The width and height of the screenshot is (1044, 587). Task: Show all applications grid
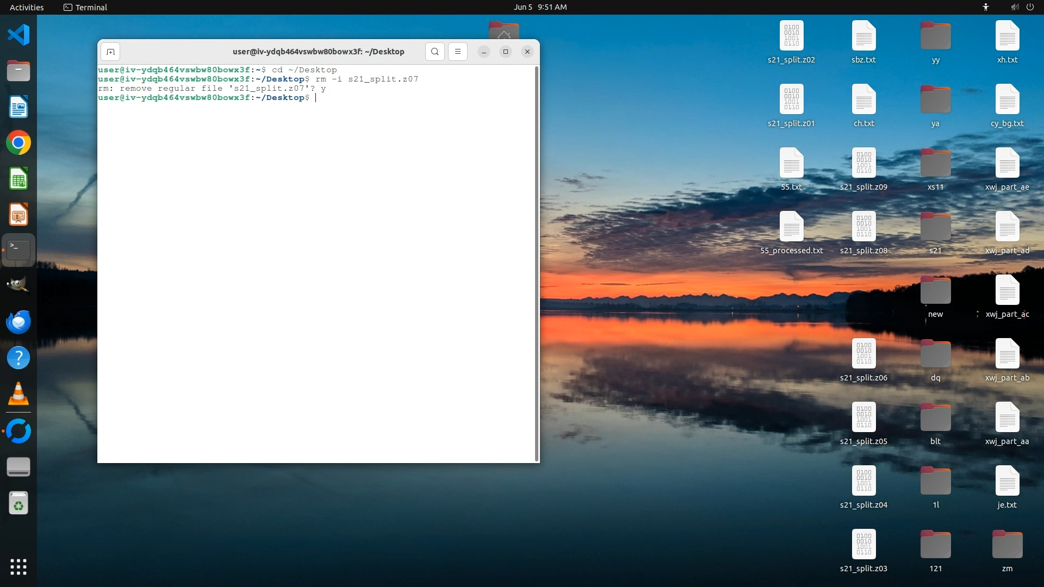pos(18,566)
